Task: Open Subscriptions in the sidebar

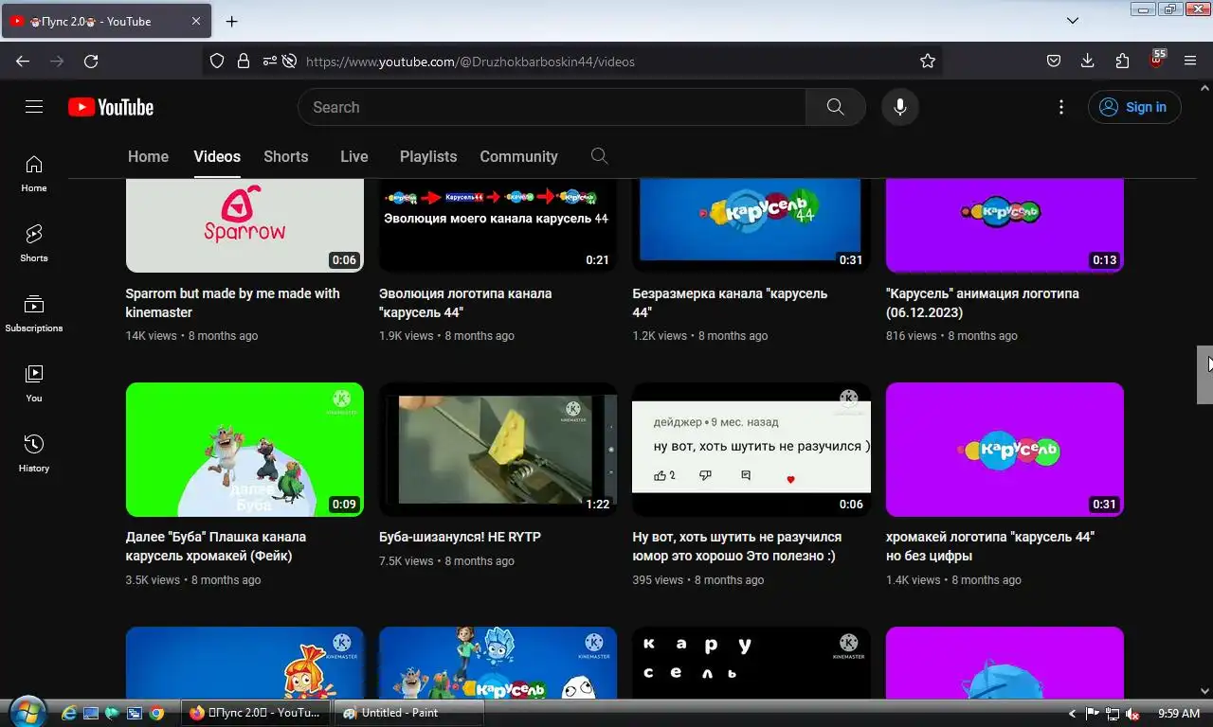Action: coord(34,313)
